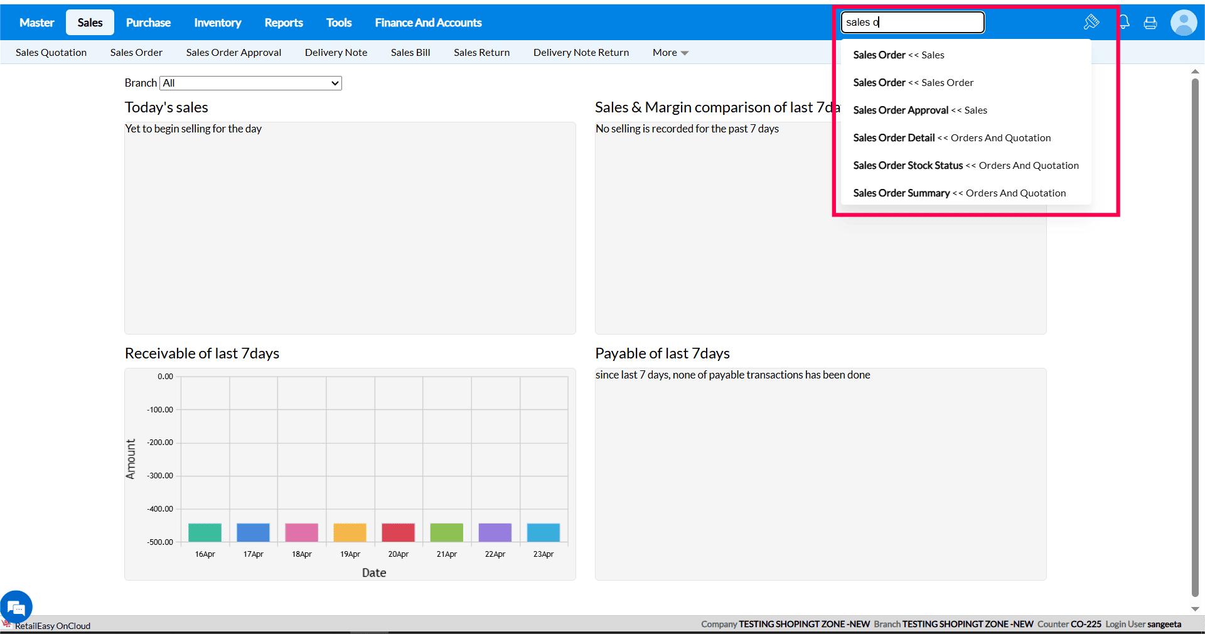Screen dimensions: 1205x634
Task: Expand the Branch dropdown
Action: coord(251,83)
